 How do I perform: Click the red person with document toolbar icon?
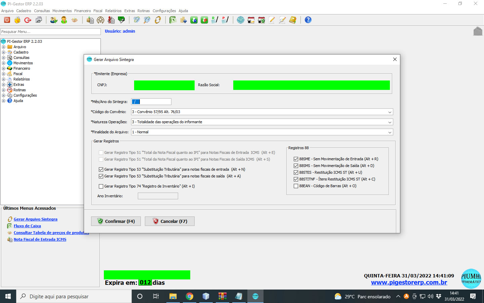pyautogui.click(x=111, y=20)
